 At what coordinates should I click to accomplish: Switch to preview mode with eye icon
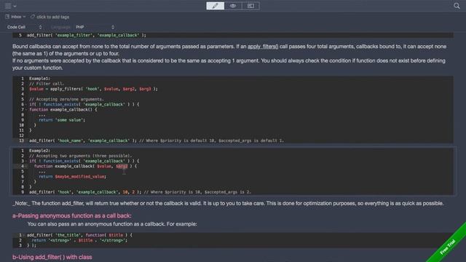233,6
